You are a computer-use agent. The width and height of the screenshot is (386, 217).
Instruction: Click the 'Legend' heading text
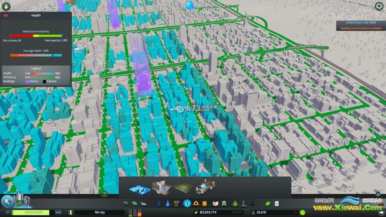tap(36, 68)
